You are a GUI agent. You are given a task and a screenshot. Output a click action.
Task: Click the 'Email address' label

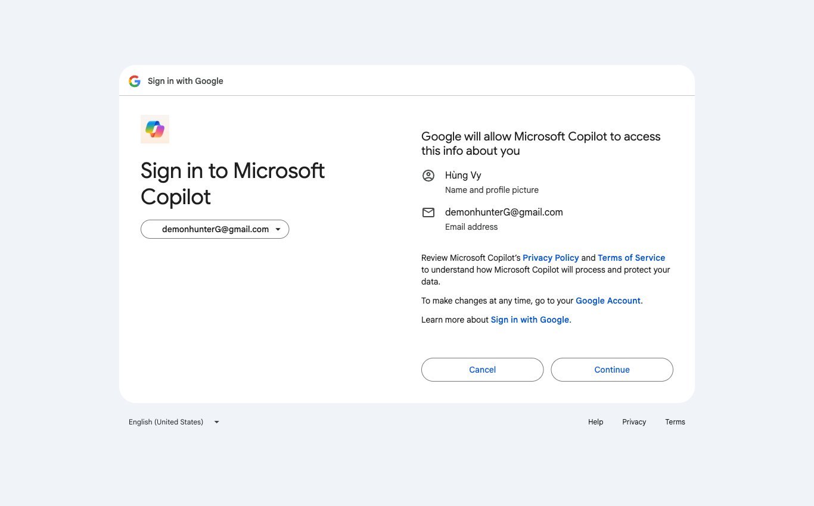471,227
